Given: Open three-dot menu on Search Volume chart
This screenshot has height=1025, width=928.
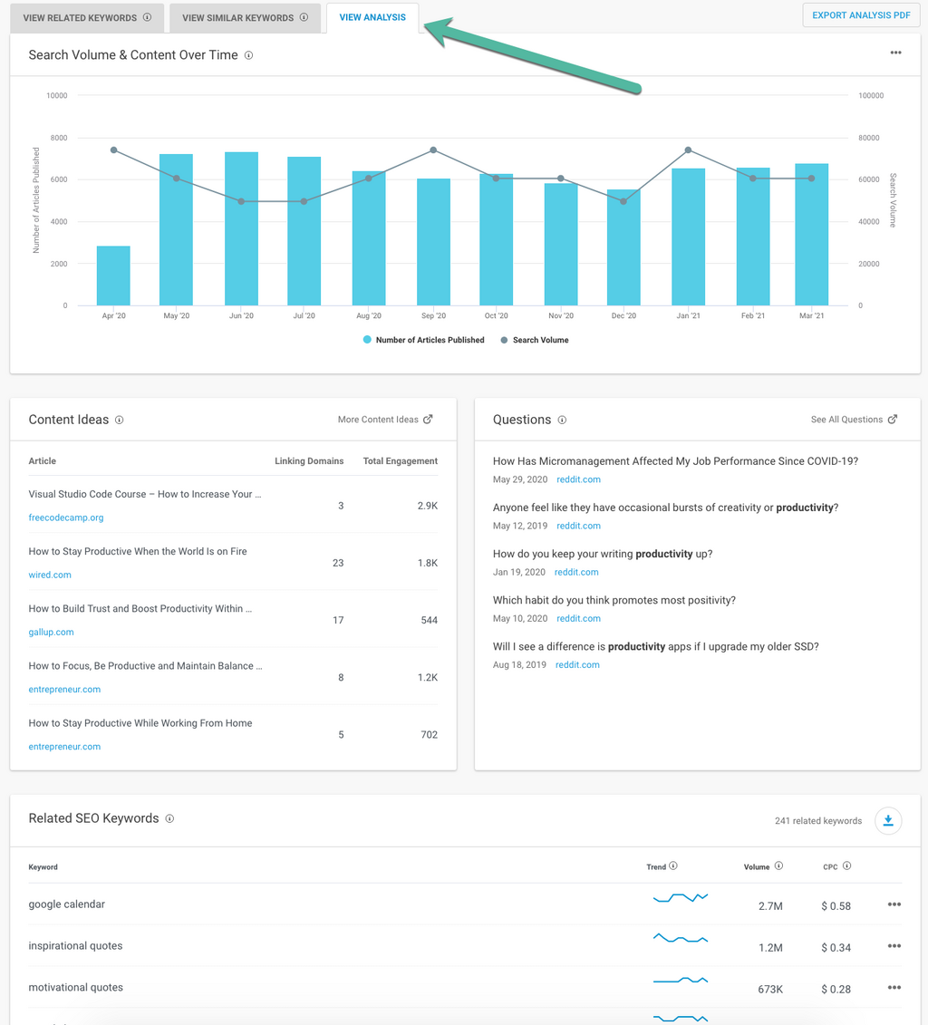Looking at the screenshot, I should click(895, 53).
